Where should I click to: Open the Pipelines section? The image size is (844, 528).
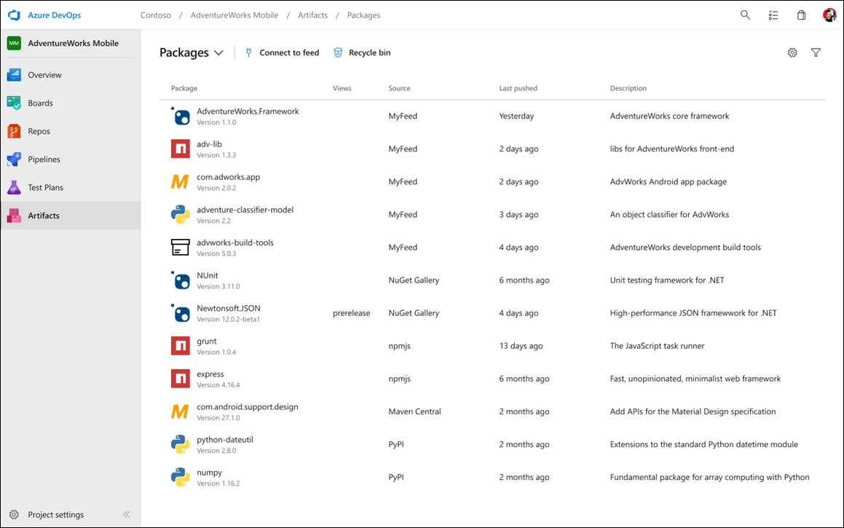coord(44,159)
